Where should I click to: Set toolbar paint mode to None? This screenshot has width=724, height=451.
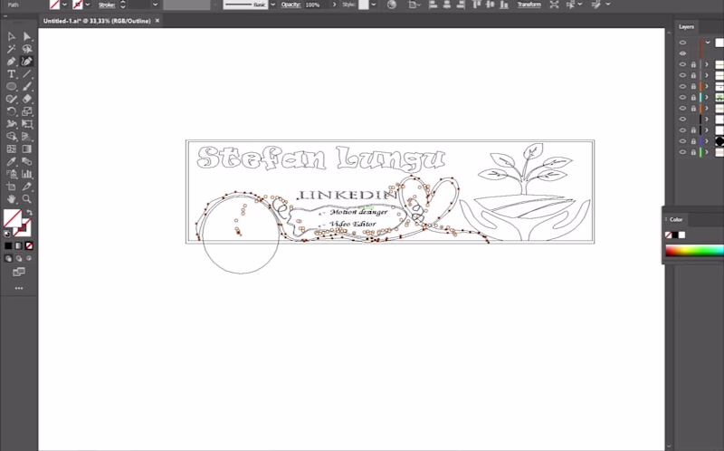29,245
